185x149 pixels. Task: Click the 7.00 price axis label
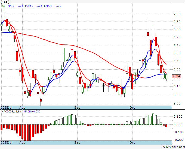coord(177,14)
